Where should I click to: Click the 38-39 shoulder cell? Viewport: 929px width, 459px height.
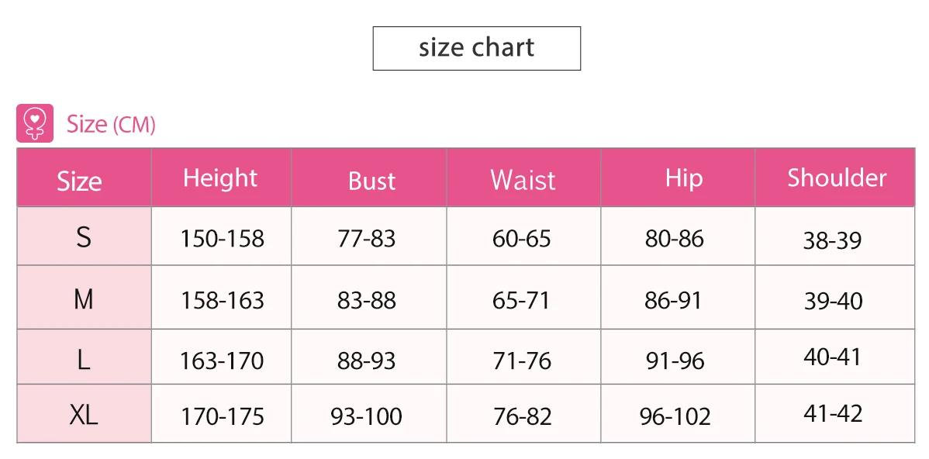tap(835, 236)
